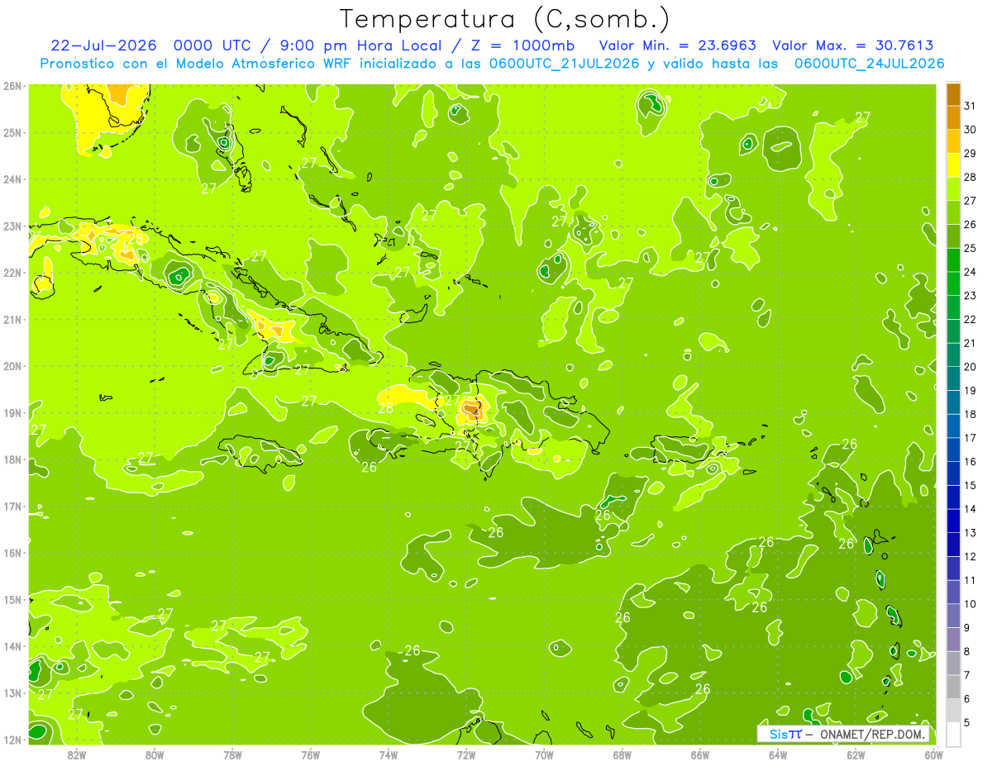Click the '0600UTC_24JUL2026' valid-until time

(x=870, y=64)
